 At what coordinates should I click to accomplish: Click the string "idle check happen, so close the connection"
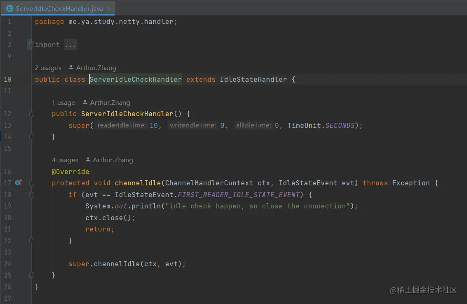[x=258, y=206]
